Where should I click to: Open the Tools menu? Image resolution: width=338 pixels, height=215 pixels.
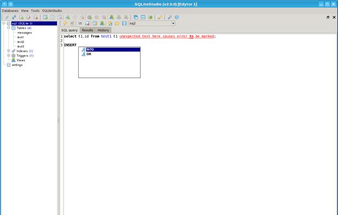coord(35,10)
